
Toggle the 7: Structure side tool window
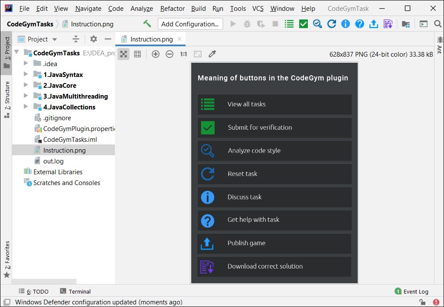coord(7,99)
